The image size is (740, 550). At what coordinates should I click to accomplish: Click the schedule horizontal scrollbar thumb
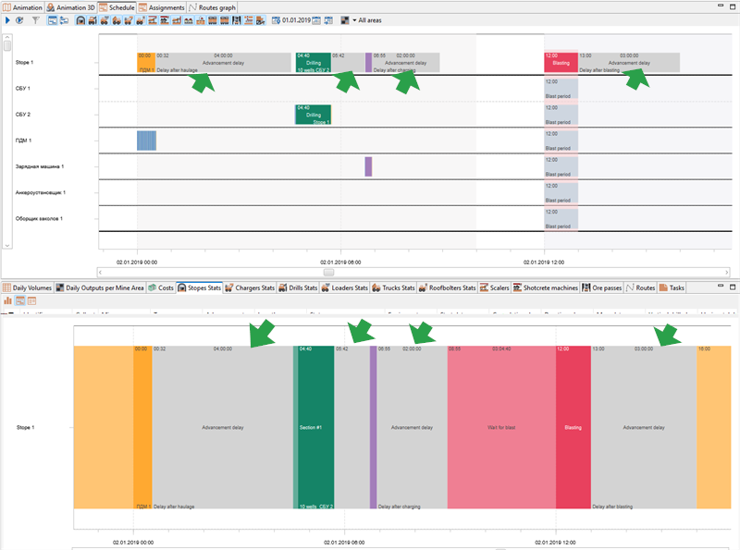(x=328, y=272)
